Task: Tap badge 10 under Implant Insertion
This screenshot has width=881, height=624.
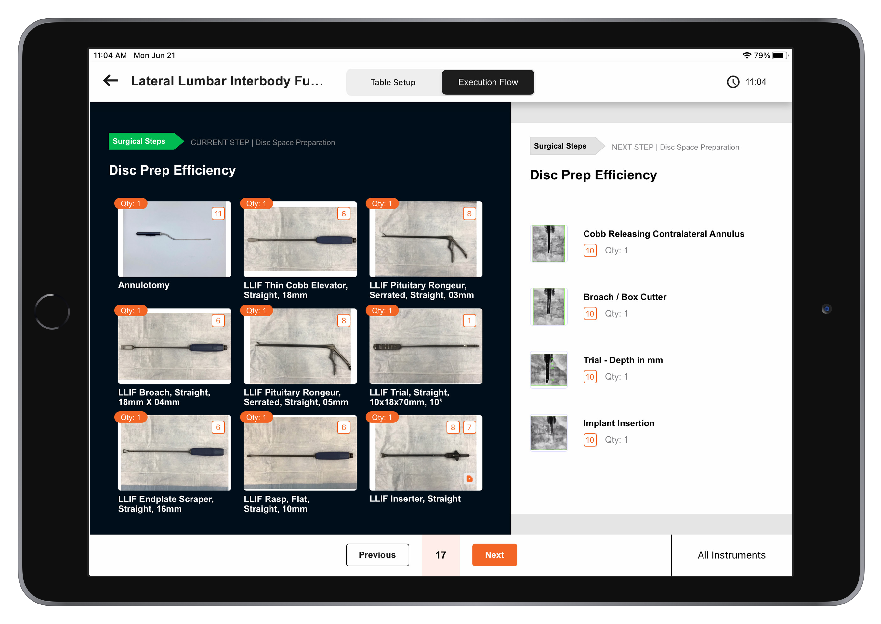Action: click(x=590, y=440)
